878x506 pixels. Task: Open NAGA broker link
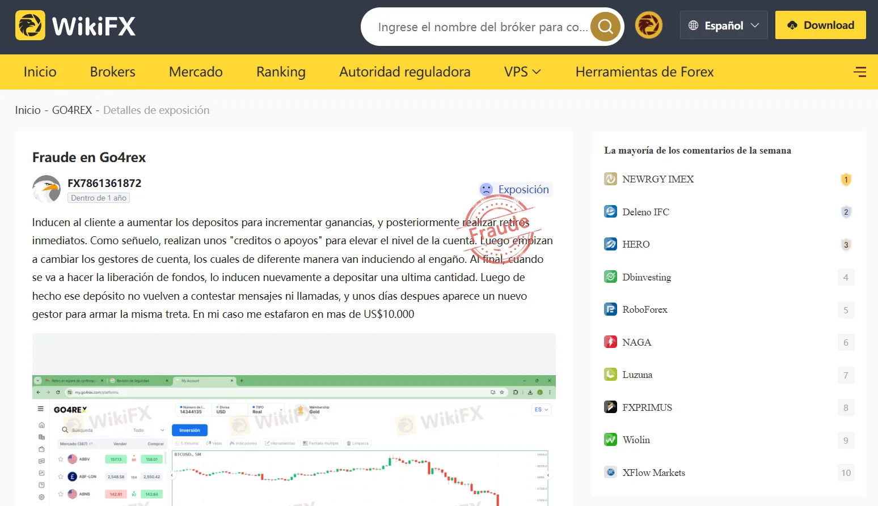[637, 342]
